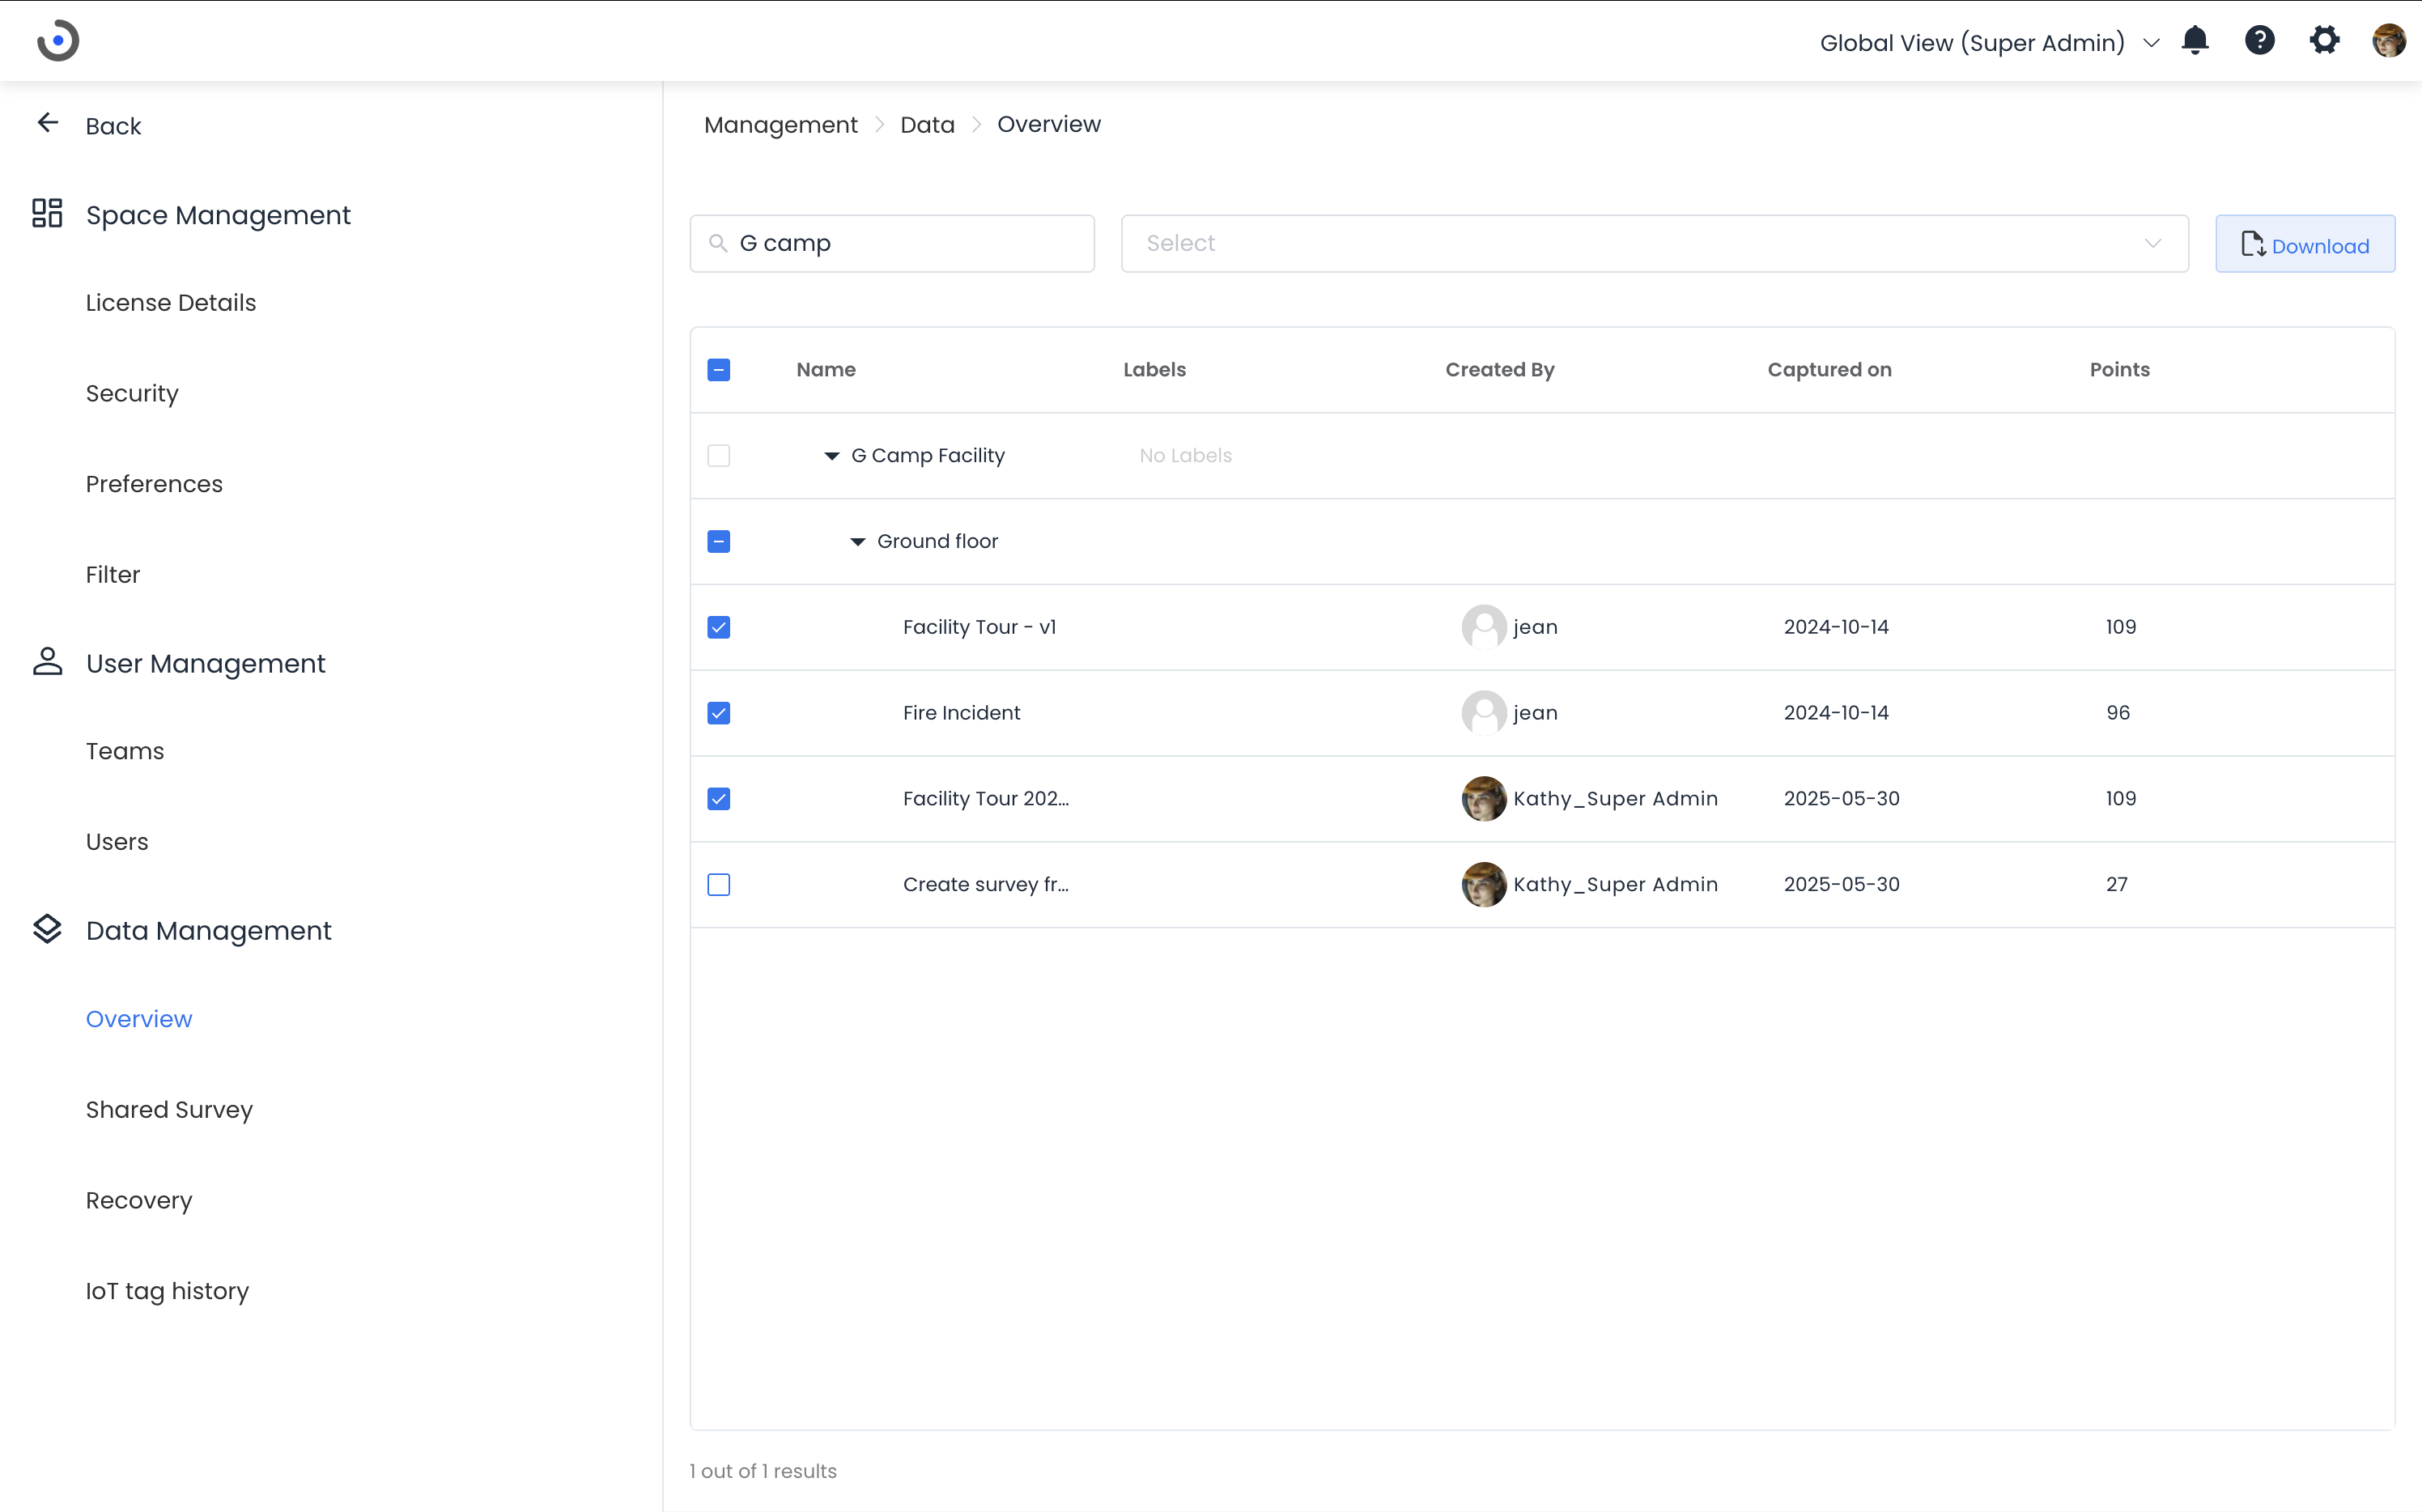Click jean's avatar in Fire Incident row
This screenshot has width=2422, height=1512.
click(1484, 713)
